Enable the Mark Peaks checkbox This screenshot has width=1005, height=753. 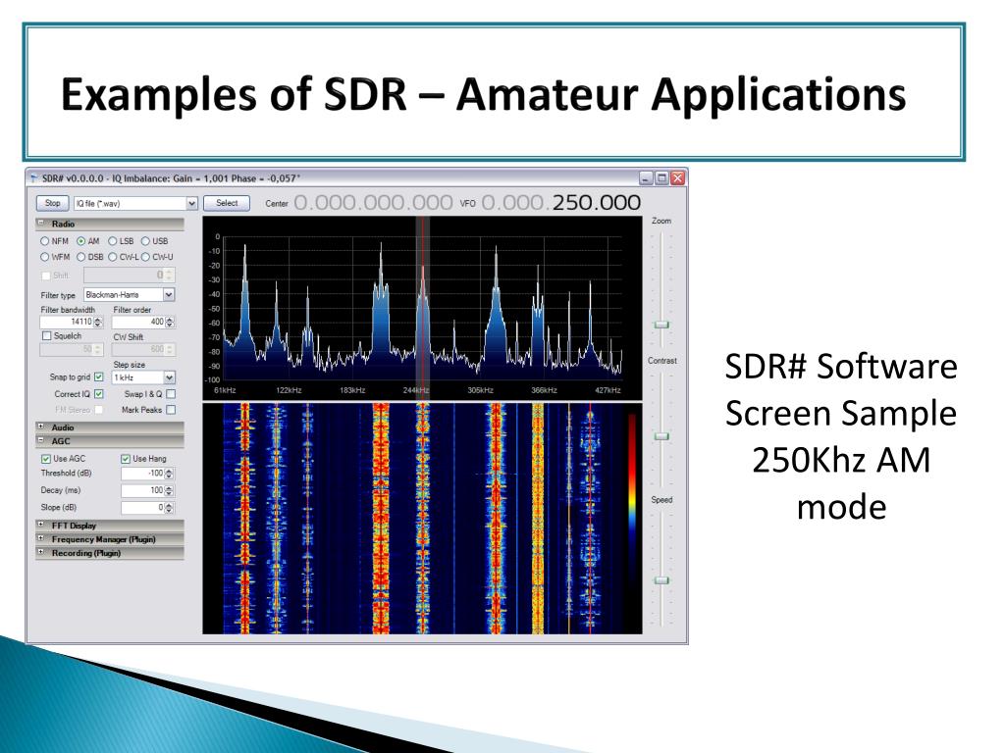pyautogui.click(x=171, y=410)
